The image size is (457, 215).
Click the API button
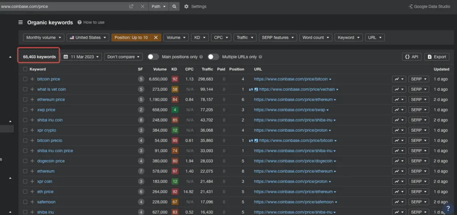[412, 57]
